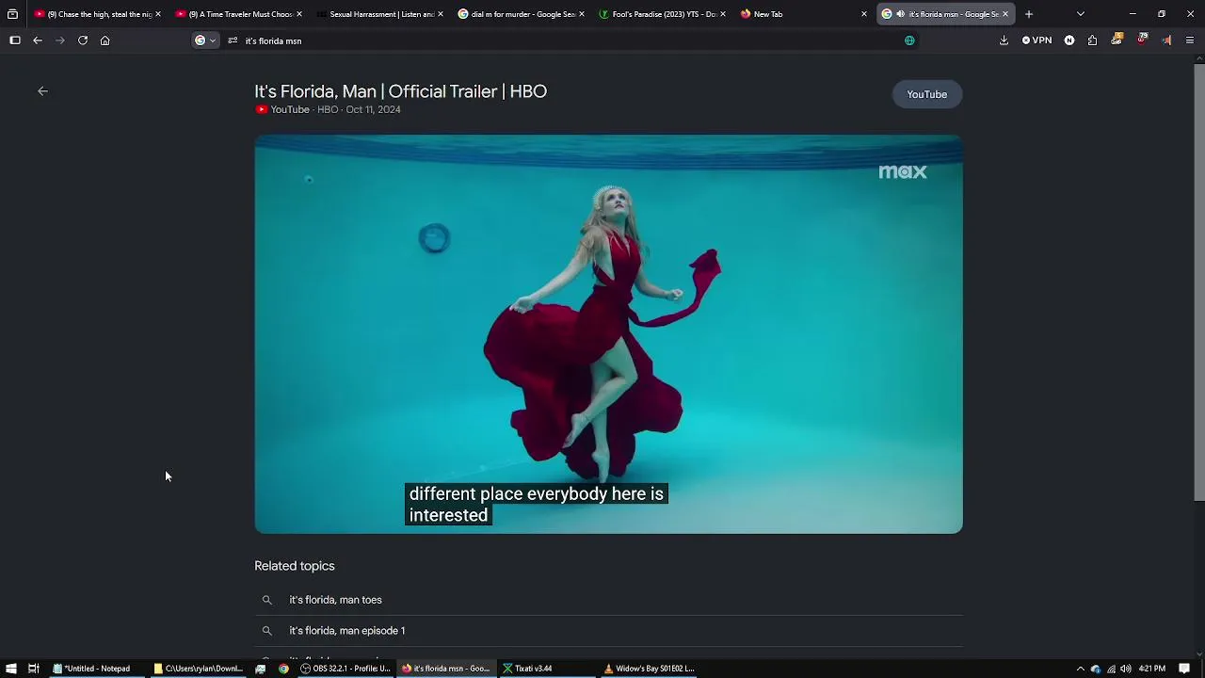Click the site settings icon in address bar
This screenshot has width=1205, height=678.
pos(233,40)
